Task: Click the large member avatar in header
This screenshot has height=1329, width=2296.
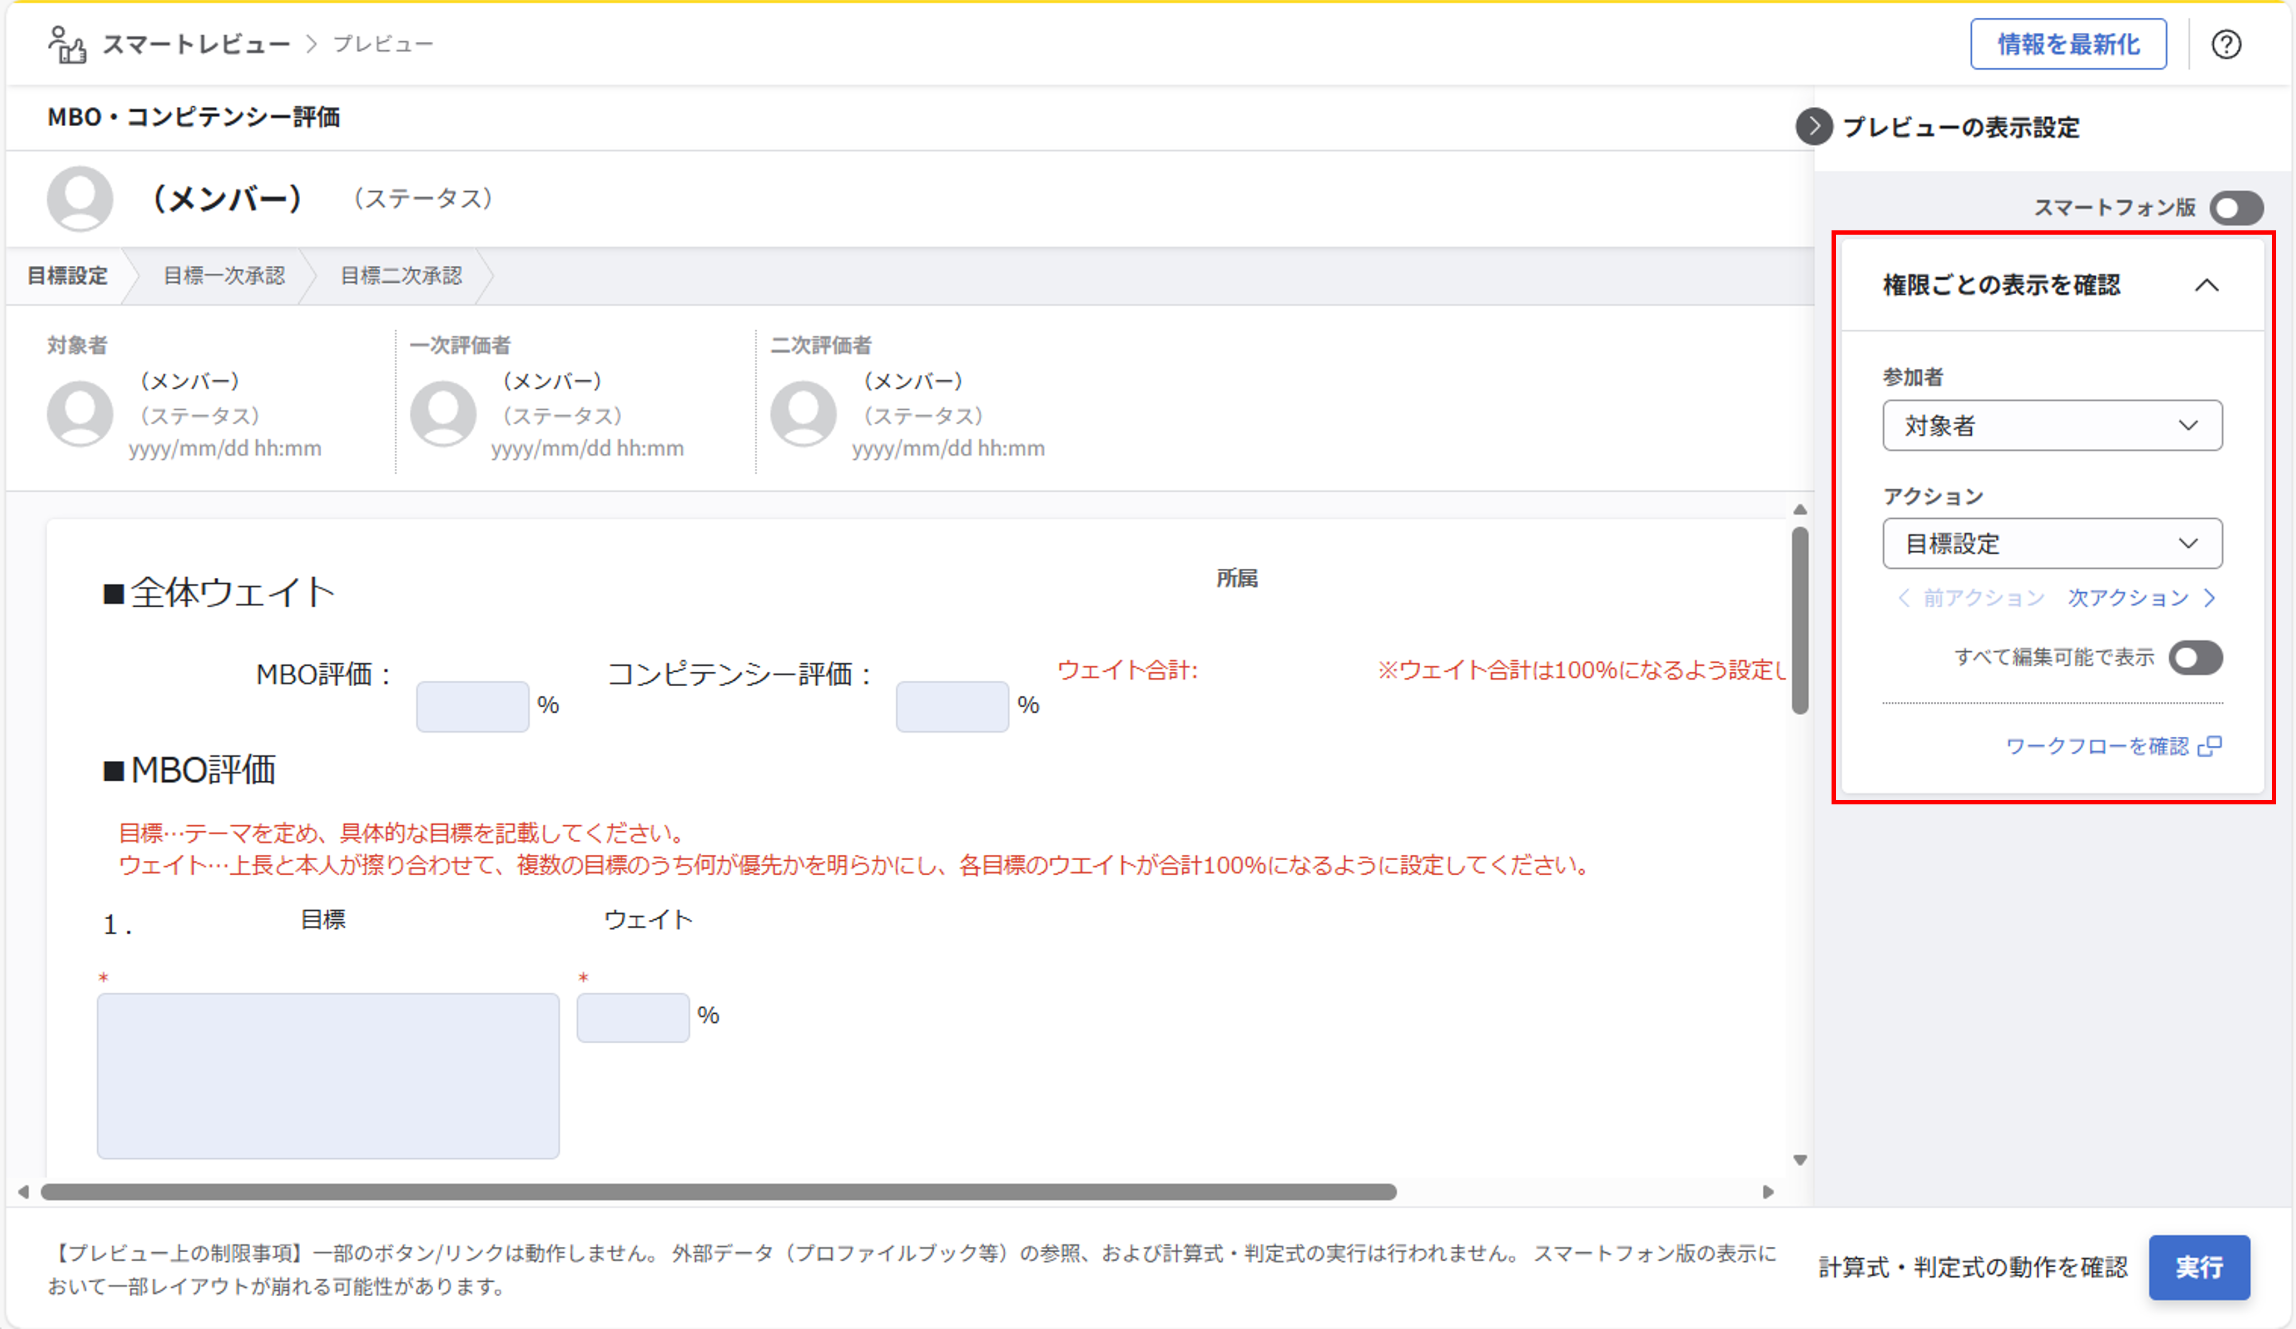Action: tap(80, 199)
